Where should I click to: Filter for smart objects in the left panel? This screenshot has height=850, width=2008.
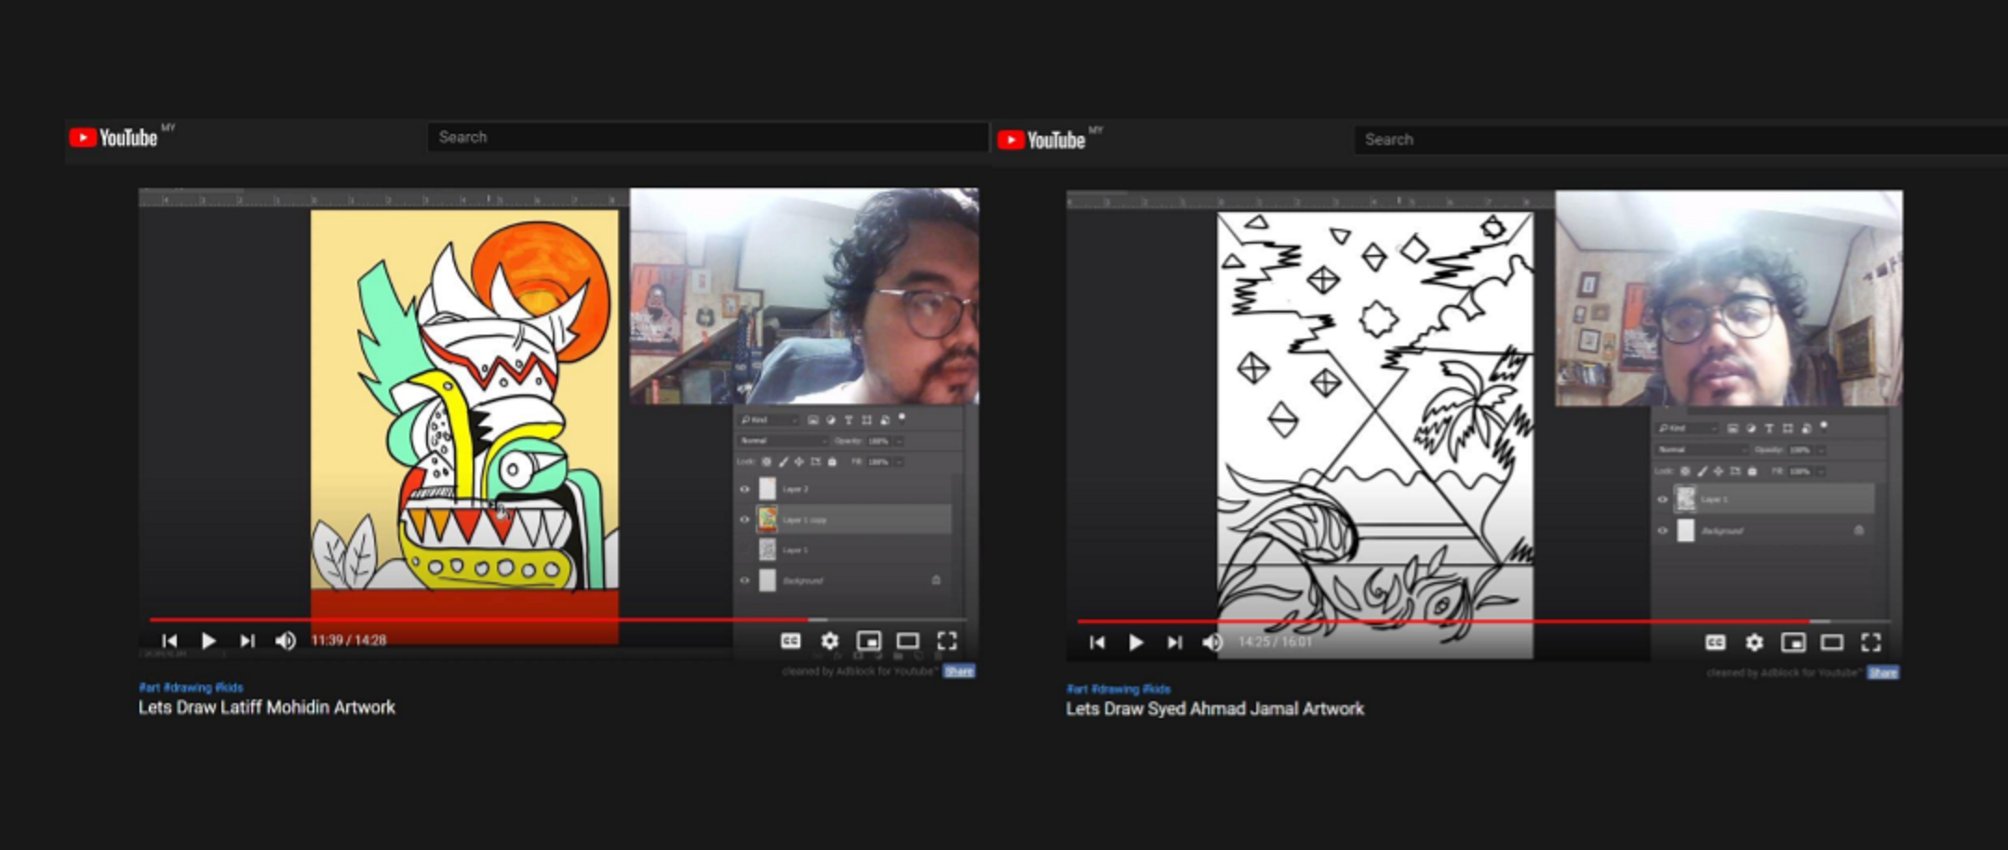(x=885, y=420)
